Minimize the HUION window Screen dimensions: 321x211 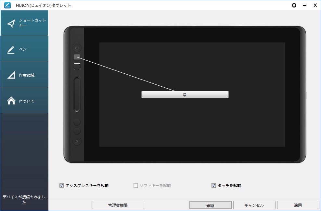pos(305,5)
